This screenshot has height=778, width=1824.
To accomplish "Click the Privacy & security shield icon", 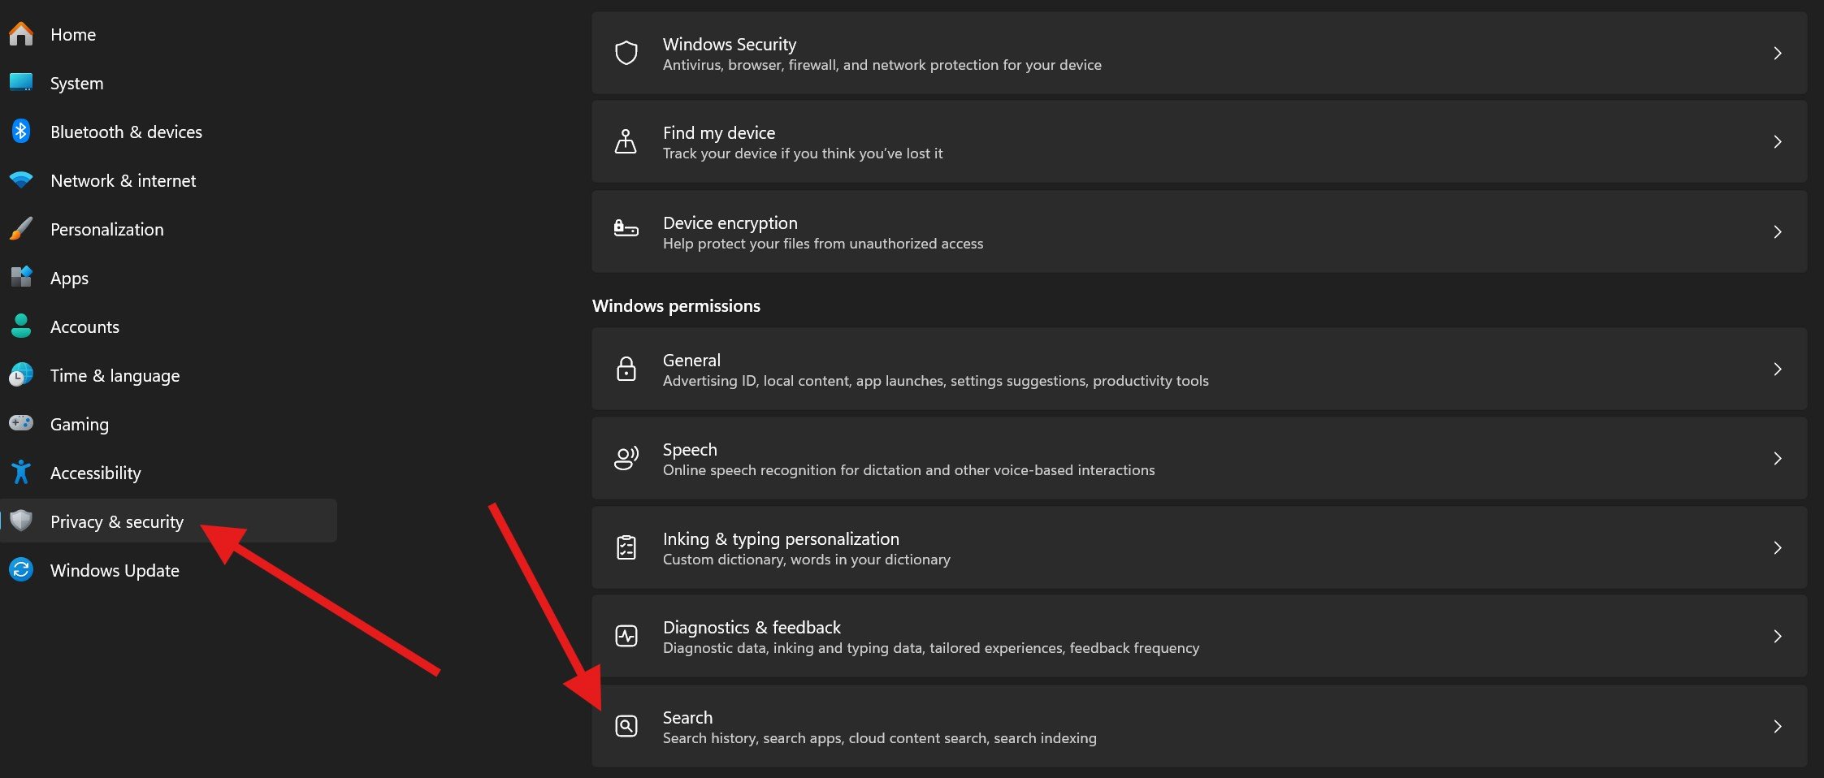I will [x=21, y=521].
